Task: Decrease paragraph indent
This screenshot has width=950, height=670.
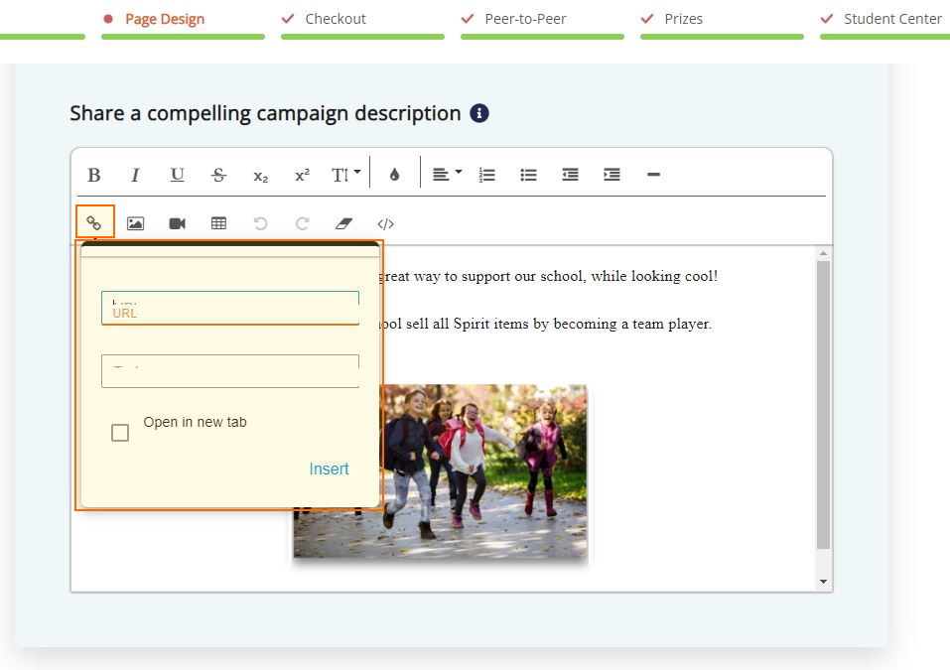Action: (x=570, y=175)
